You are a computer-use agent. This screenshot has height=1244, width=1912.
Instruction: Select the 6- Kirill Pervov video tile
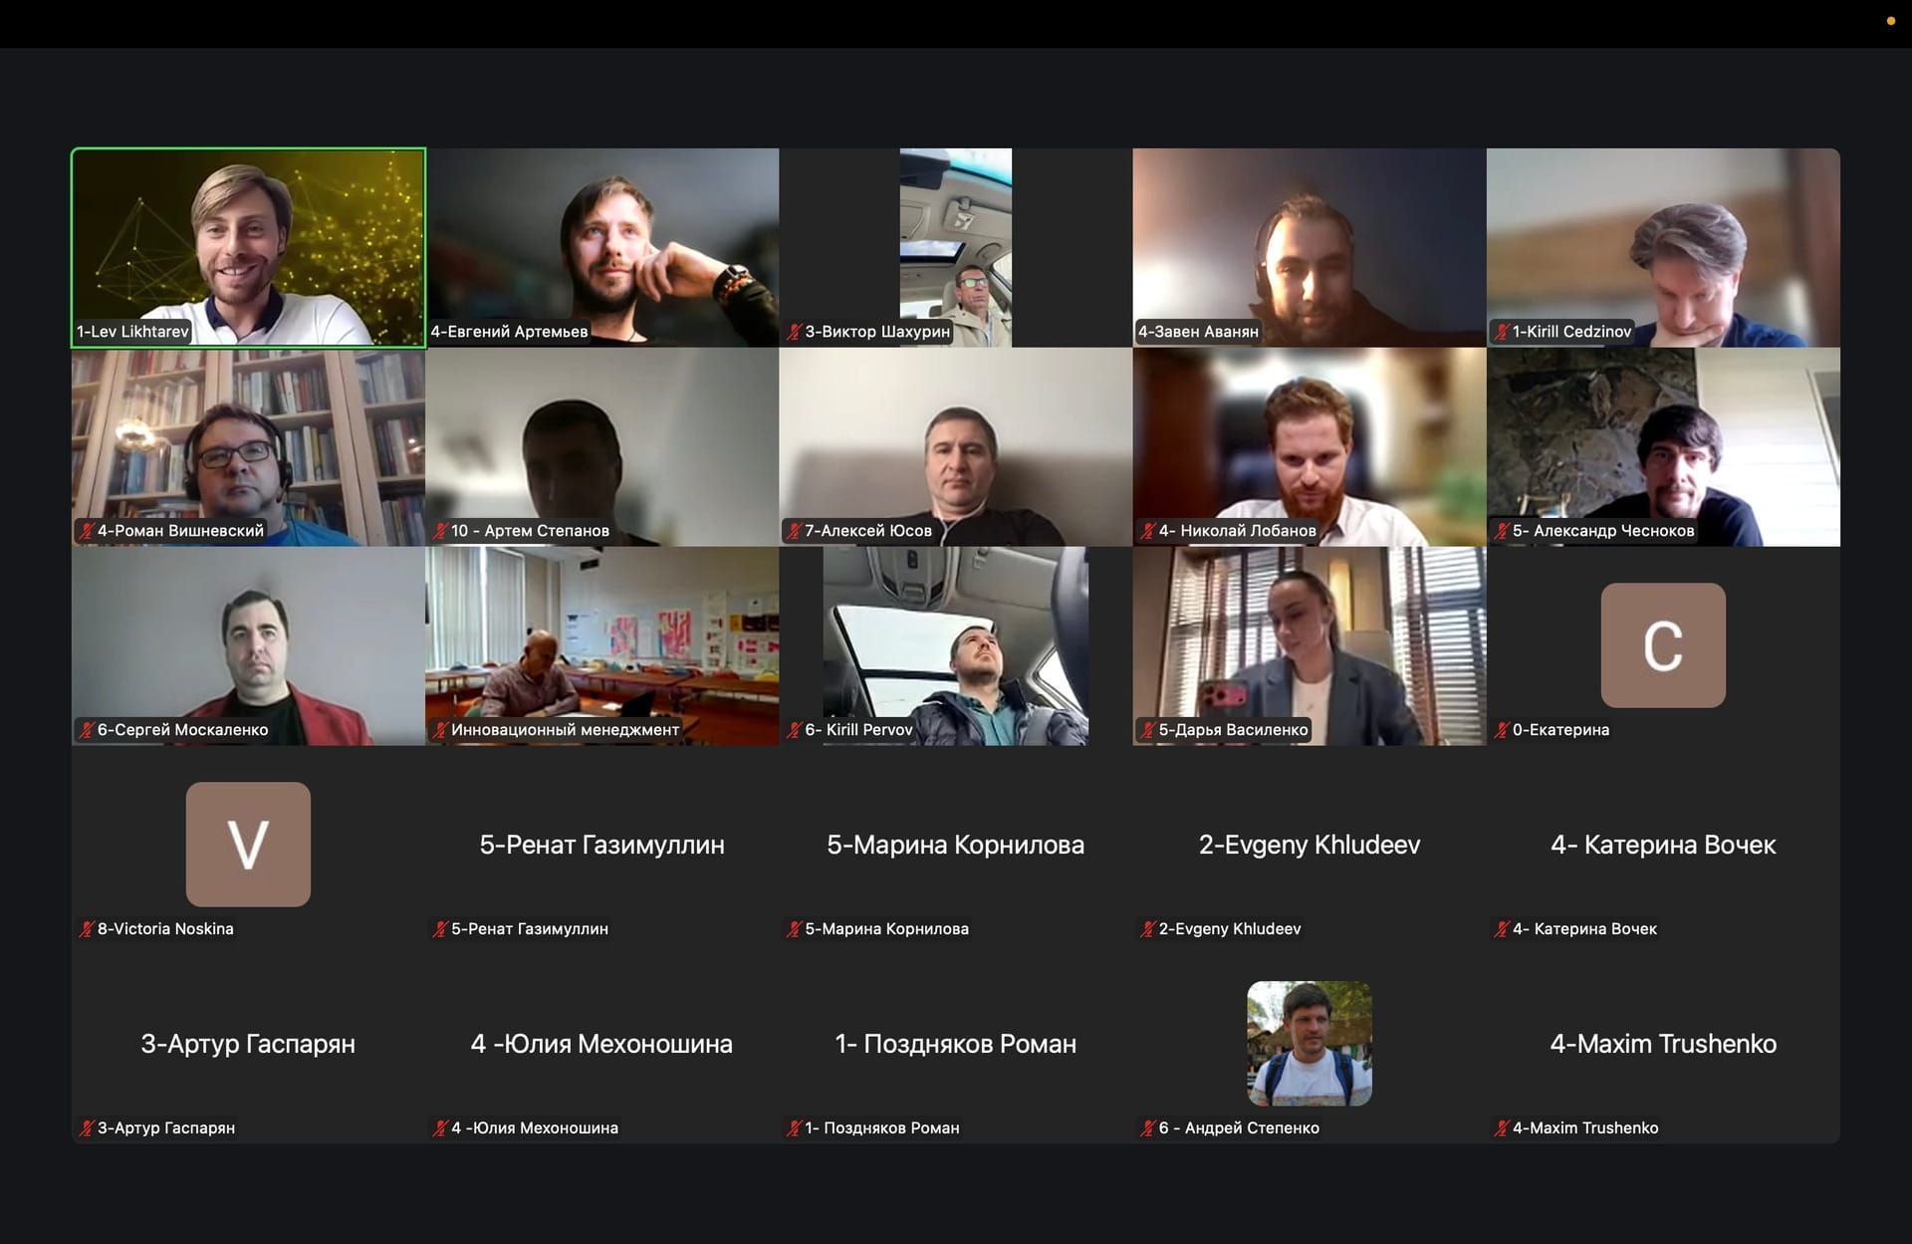click(956, 645)
